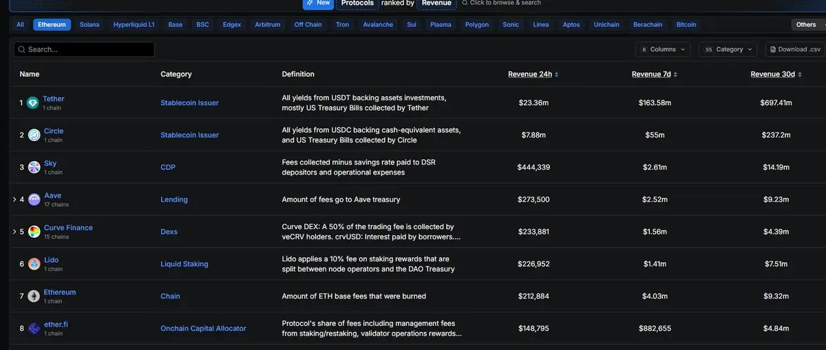Switch to the BSC chain tab
Viewport: 826px width, 350px height.
click(202, 25)
